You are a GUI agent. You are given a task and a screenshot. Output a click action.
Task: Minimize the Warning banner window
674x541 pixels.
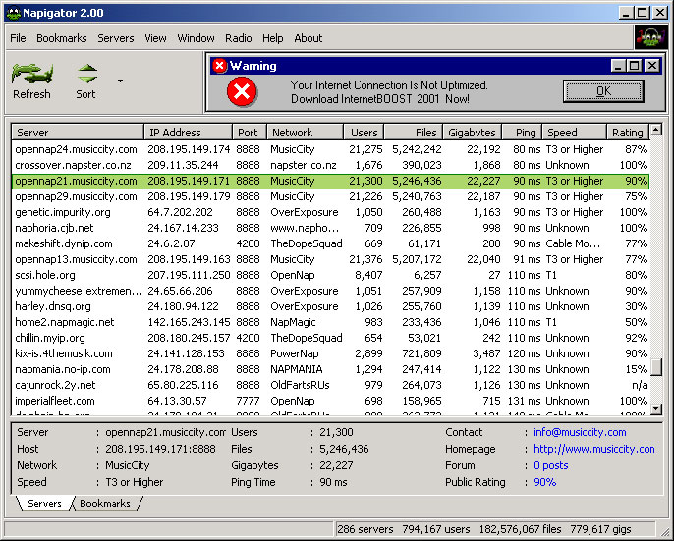pyautogui.click(x=619, y=66)
